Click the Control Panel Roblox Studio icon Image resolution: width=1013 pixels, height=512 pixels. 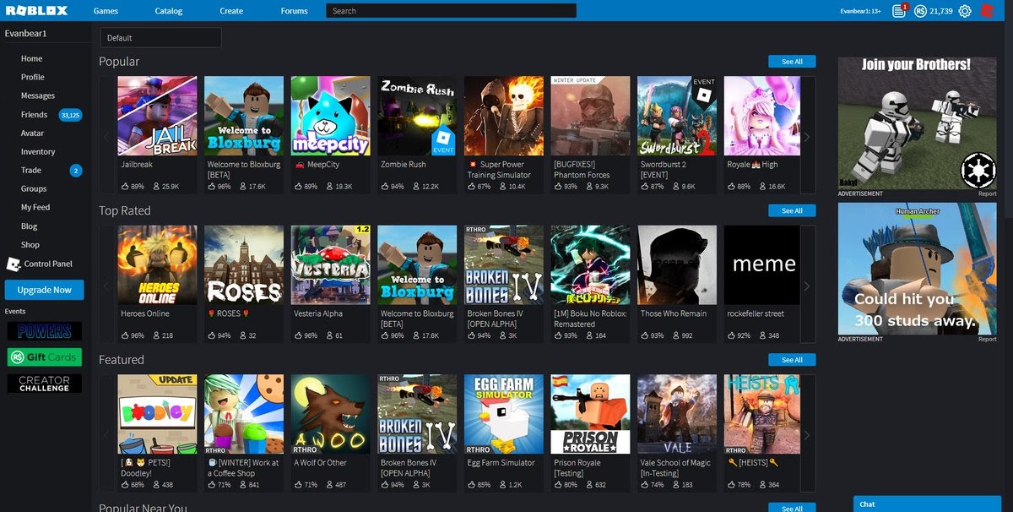tap(13, 264)
